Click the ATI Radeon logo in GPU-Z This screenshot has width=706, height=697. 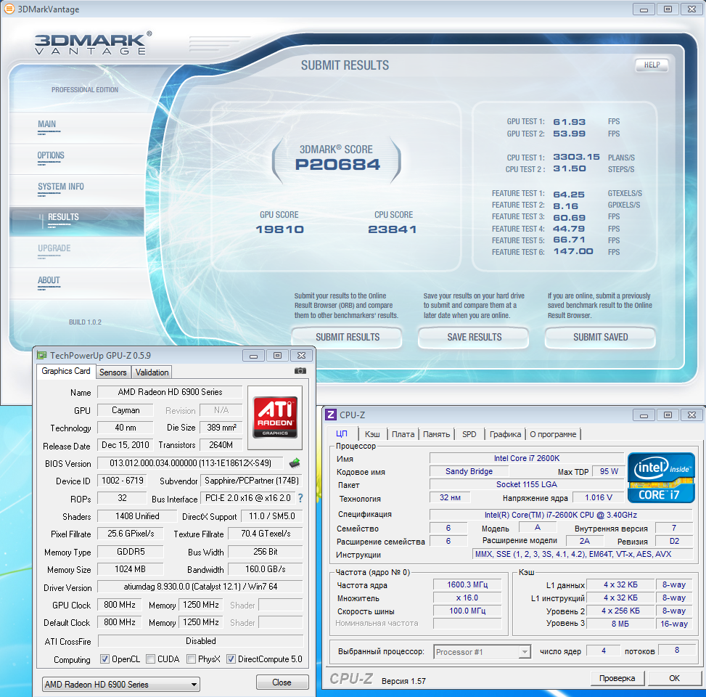click(275, 417)
